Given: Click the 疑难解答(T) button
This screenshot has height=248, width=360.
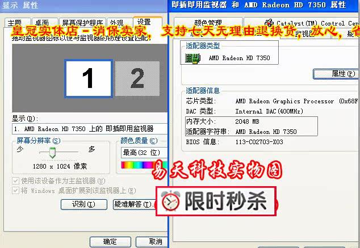Looking at the screenshot, I should 135,204.
